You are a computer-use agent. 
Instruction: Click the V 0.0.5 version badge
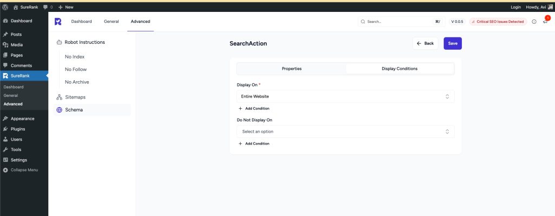457,22
